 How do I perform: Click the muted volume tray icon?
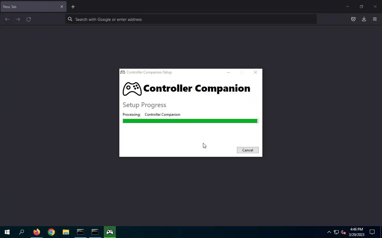pos(344,232)
